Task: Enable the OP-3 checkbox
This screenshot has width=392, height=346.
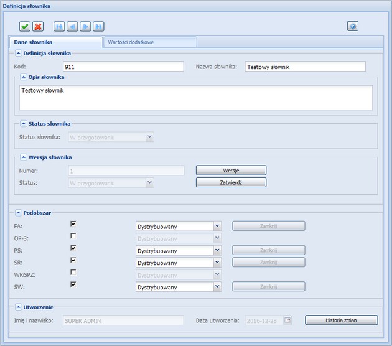Action: click(73, 236)
